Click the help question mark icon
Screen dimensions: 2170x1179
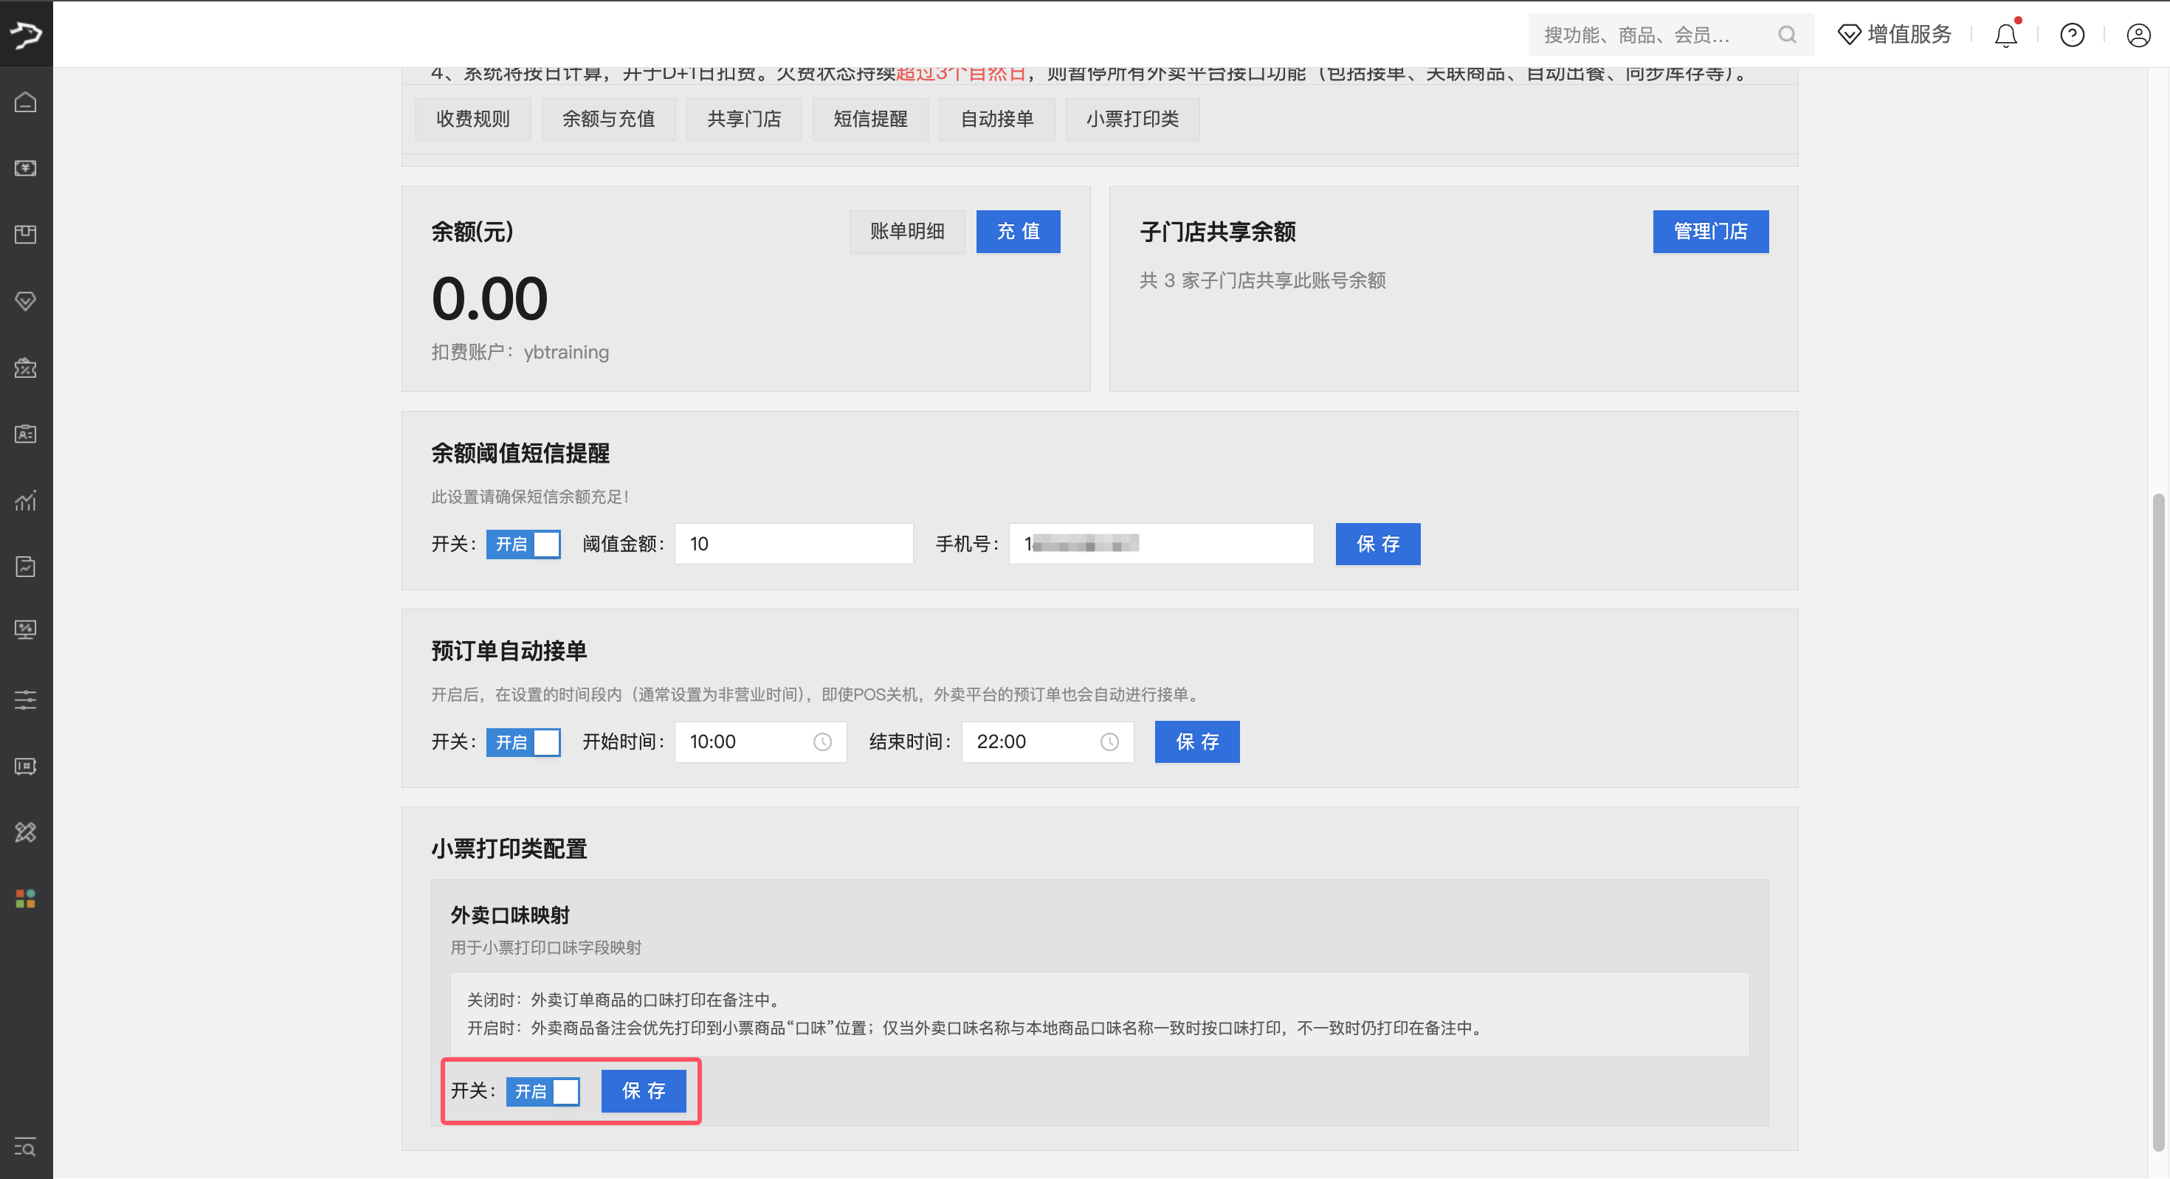(x=2071, y=35)
